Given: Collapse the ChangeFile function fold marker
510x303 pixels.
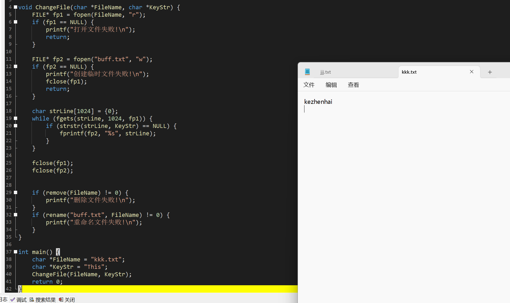Looking at the screenshot, I should click(x=16, y=7).
